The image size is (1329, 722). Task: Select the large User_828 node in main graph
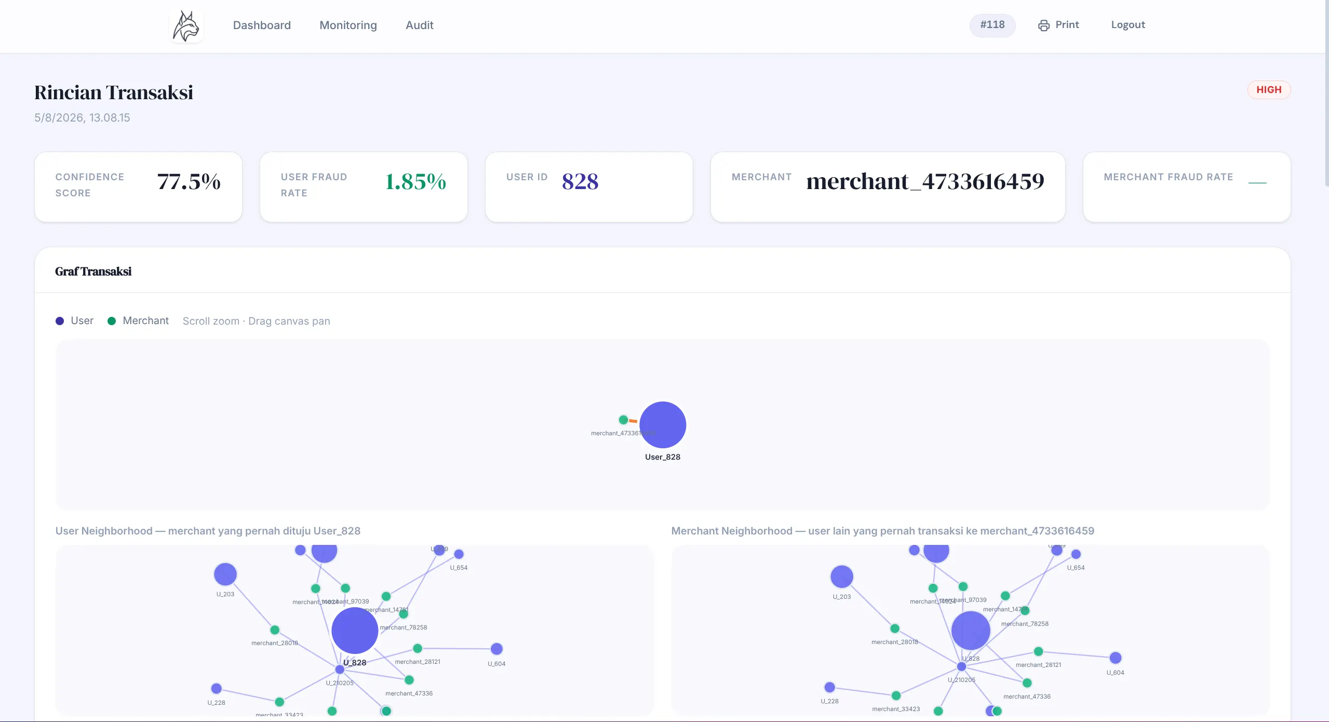coord(662,425)
